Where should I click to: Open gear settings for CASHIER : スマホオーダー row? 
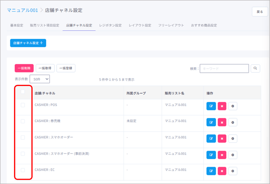coord(233,139)
